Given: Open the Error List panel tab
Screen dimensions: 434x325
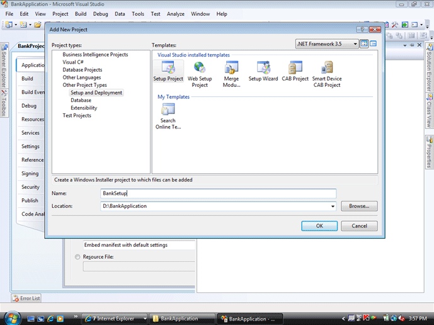Looking at the screenshot, I should pos(26,298).
